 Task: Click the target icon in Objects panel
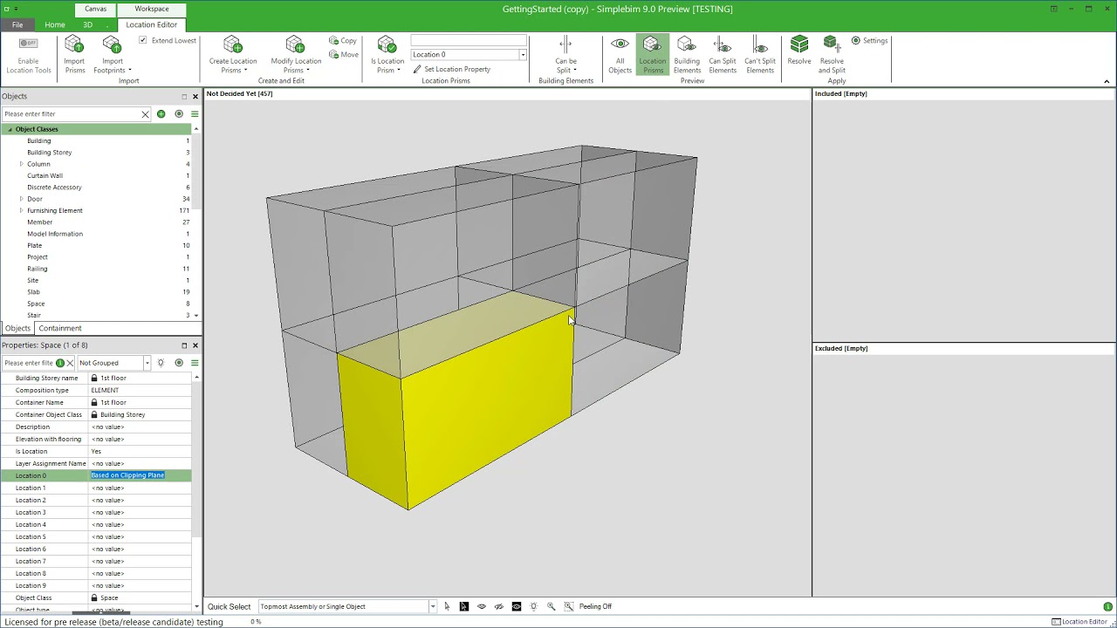click(x=179, y=114)
